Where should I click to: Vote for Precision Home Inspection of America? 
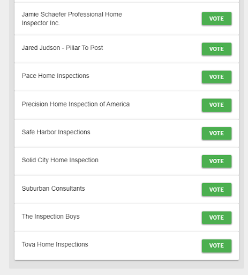pyautogui.click(x=216, y=105)
